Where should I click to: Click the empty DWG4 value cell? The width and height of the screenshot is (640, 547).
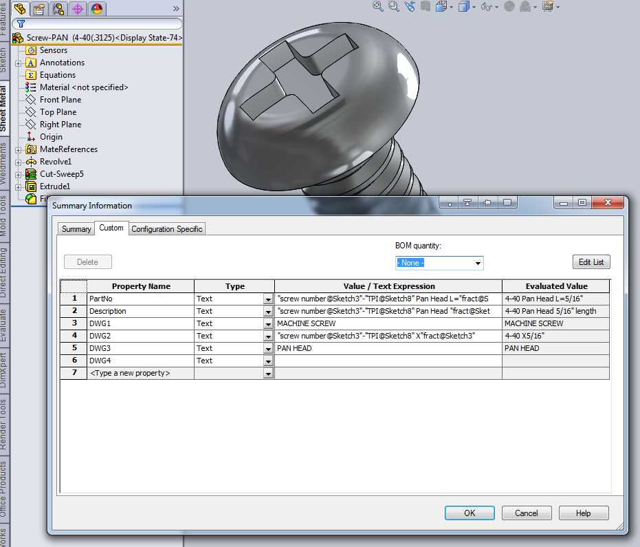[x=388, y=361]
